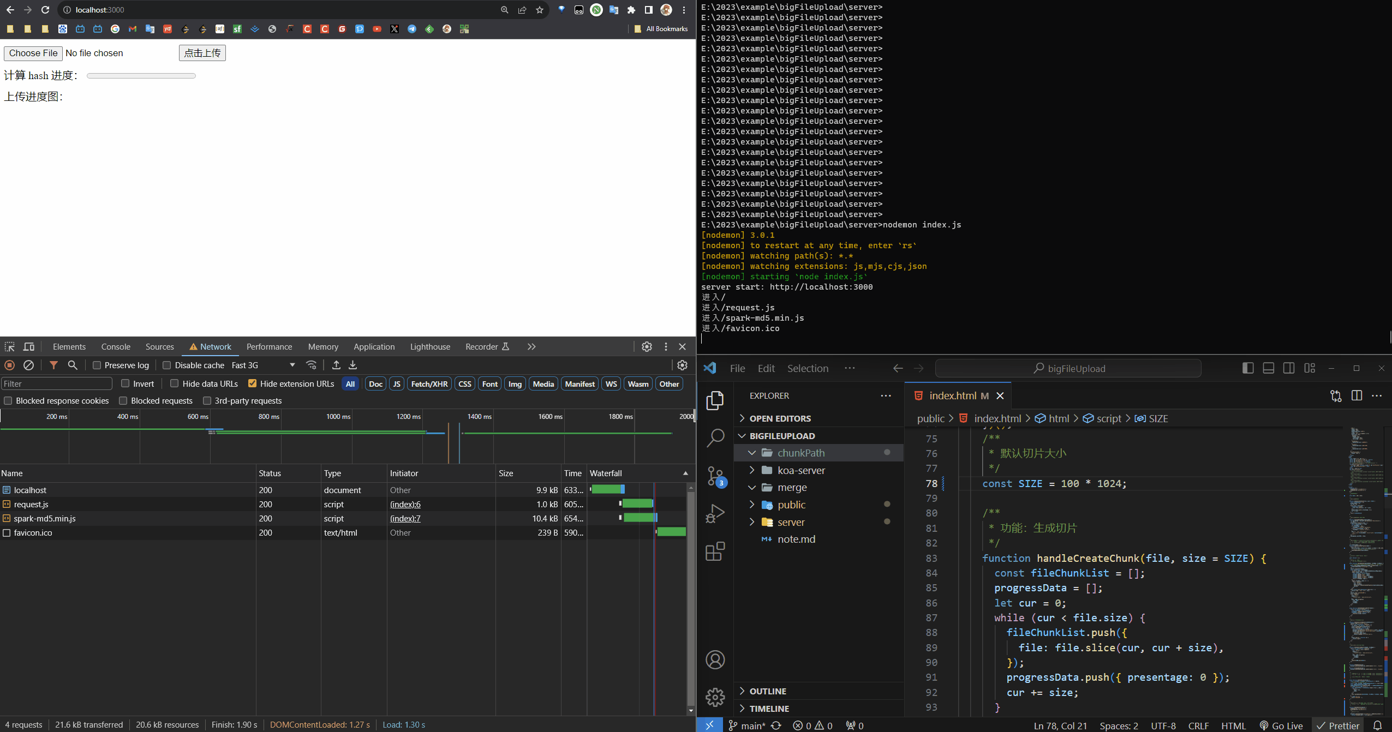Click on the request.js network entry
Viewport: 1392px width, 732px height.
[31, 503]
